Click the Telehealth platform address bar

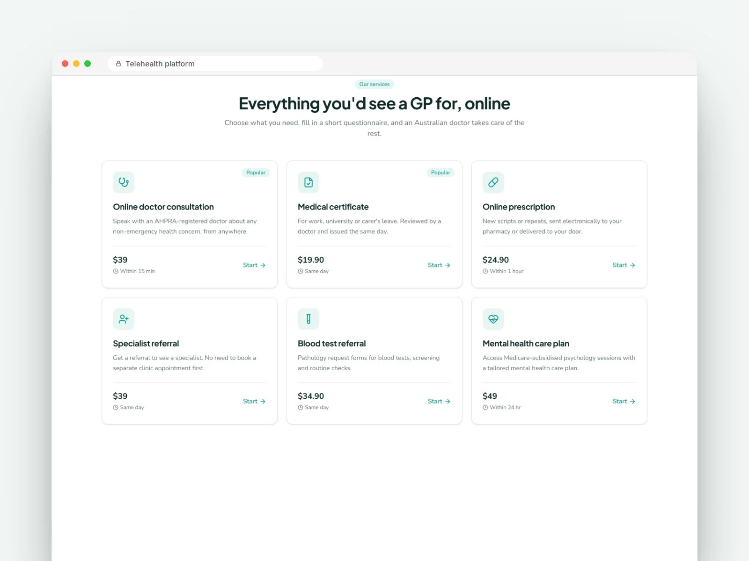(215, 64)
